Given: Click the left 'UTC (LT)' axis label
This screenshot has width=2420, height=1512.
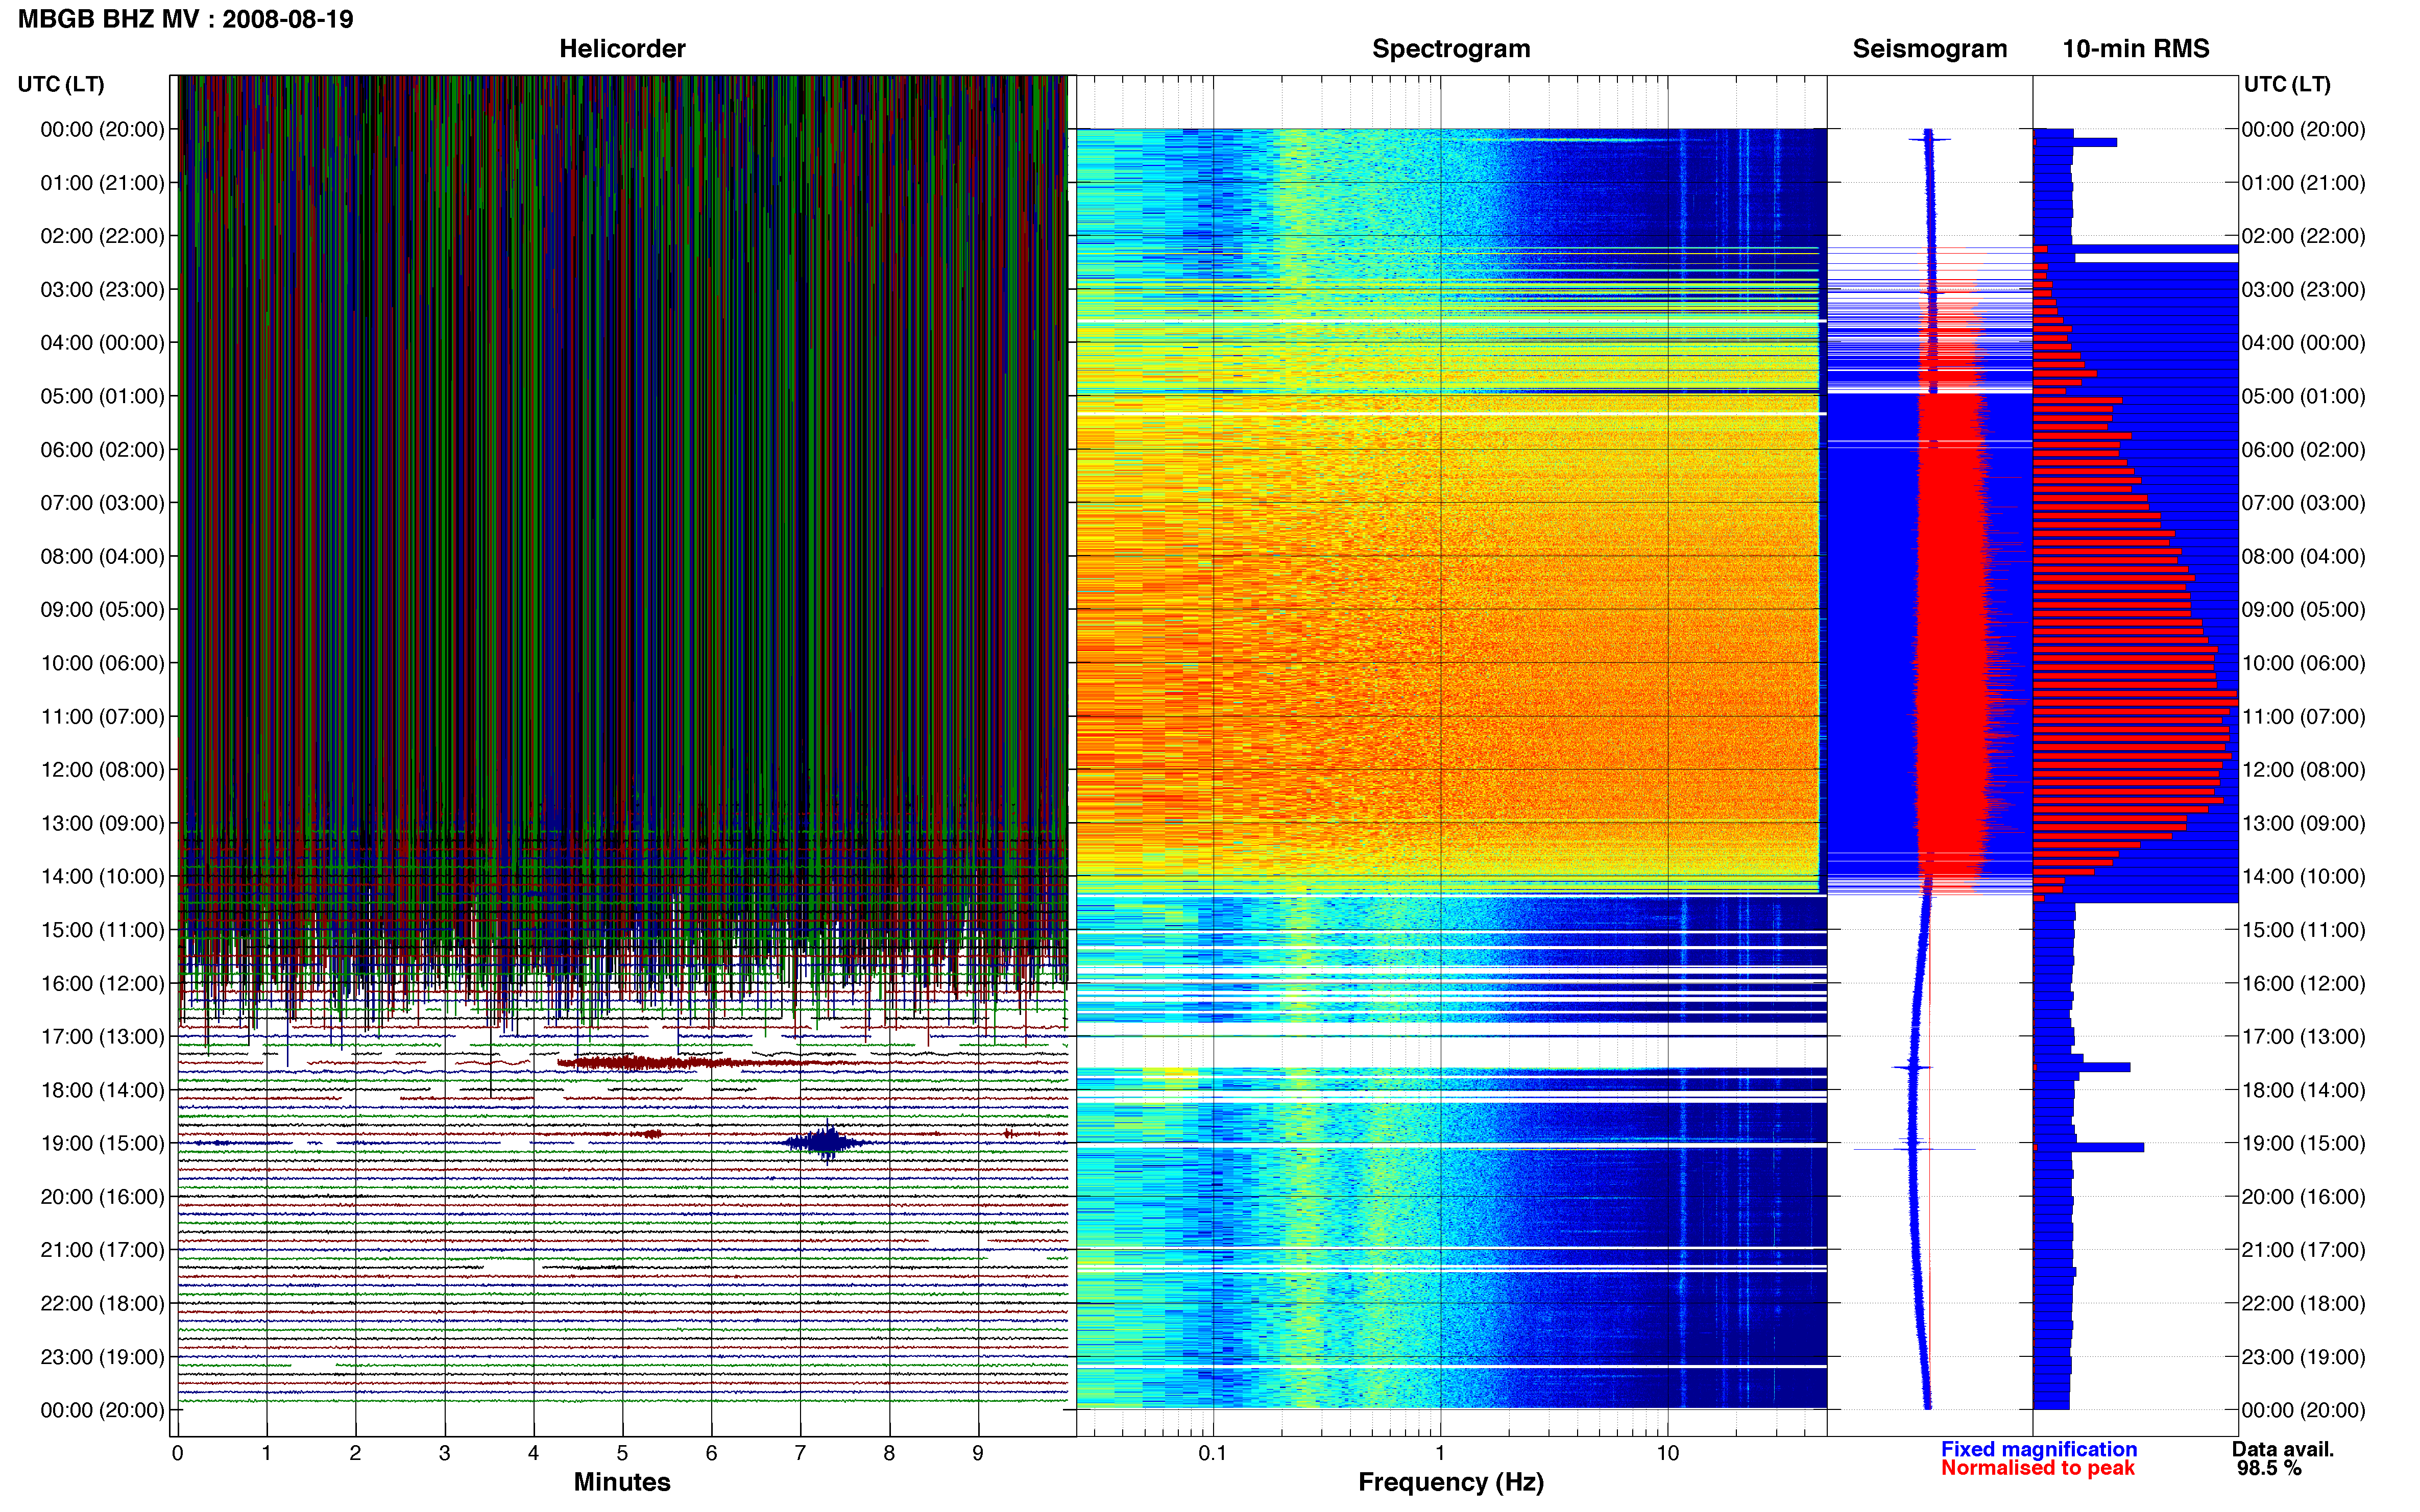Looking at the screenshot, I should pos(61,84).
